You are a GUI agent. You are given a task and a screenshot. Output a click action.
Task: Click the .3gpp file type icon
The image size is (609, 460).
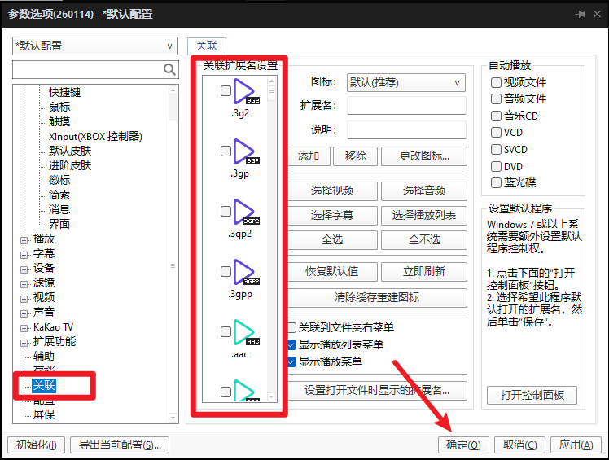point(246,273)
